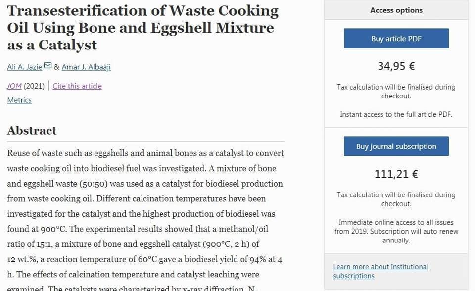This screenshot has width=475, height=291.
Task: Open the JOM journal link
Action: point(14,86)
